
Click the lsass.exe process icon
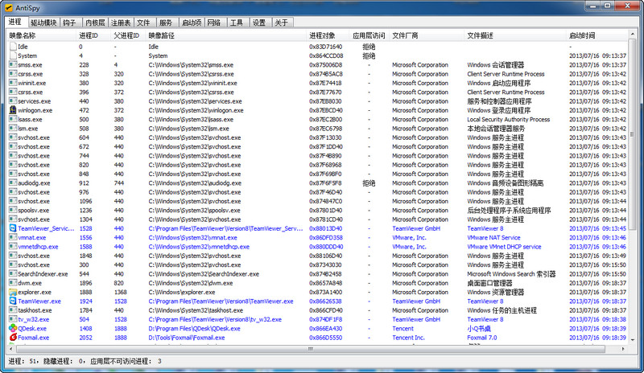(13, 119)
